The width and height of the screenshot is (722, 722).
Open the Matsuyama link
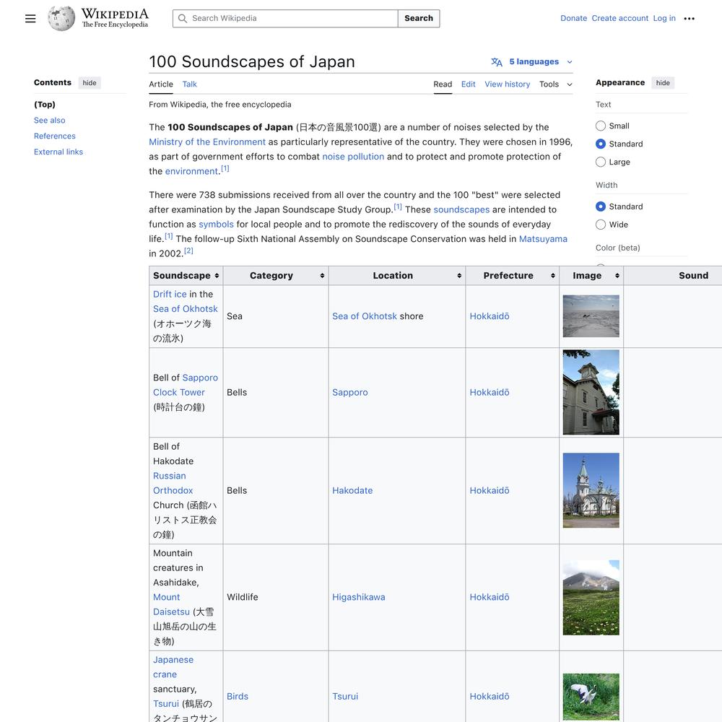543,239
